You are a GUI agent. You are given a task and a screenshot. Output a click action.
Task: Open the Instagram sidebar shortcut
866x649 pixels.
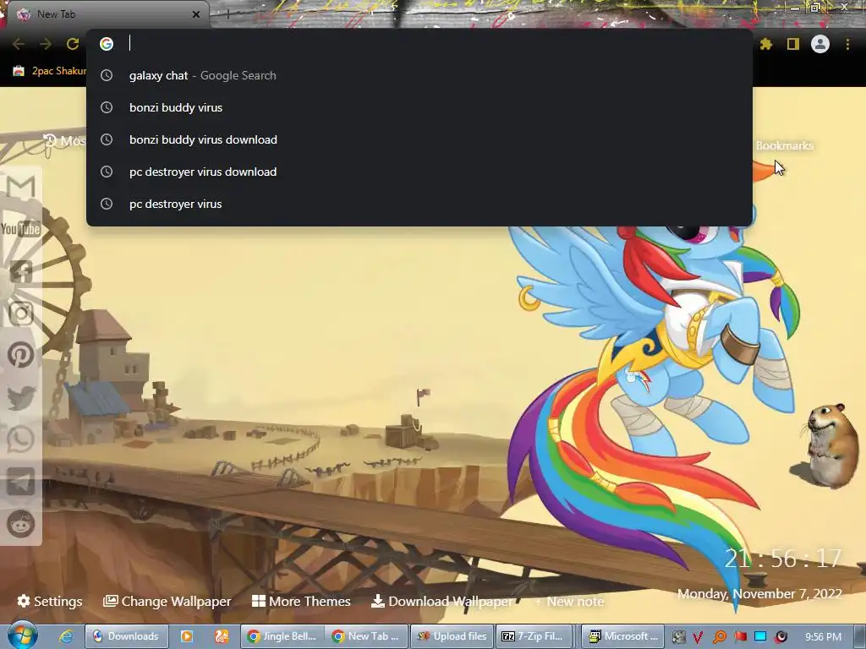click(21, 313)
